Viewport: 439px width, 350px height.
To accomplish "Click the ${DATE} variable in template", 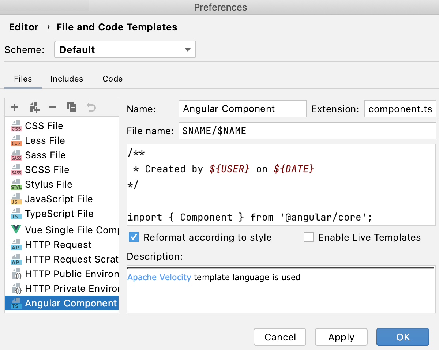I will (x=294, y=169).
